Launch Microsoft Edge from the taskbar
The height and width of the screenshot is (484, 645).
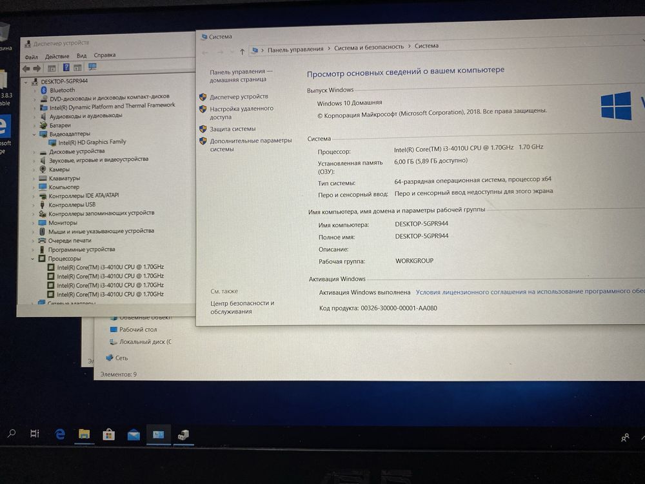click(60, 434)
